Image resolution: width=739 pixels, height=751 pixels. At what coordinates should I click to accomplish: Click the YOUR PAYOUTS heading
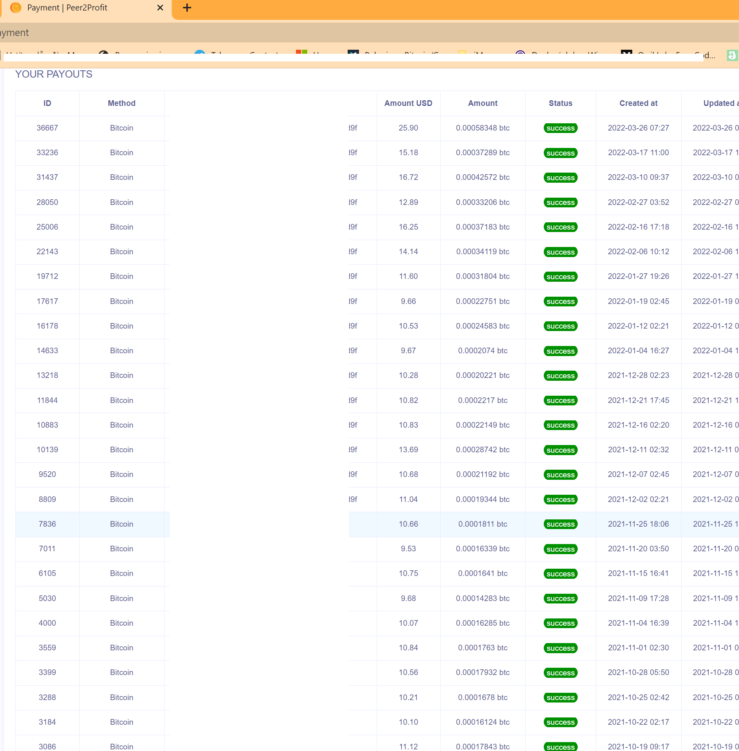(54, 74)
